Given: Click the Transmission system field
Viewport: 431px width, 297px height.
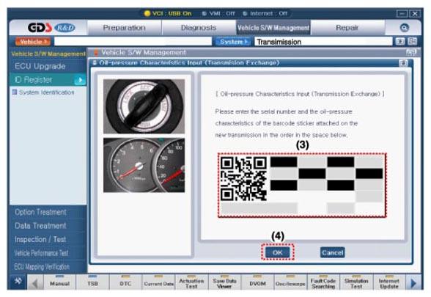Looking at the screenshot, I should (323, 42).
